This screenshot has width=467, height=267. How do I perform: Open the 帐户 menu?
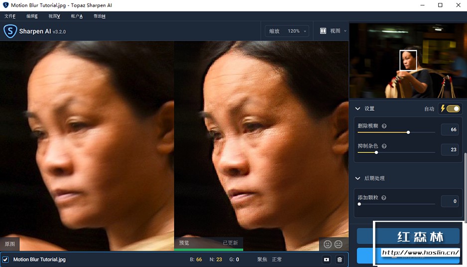click(77, 16)
